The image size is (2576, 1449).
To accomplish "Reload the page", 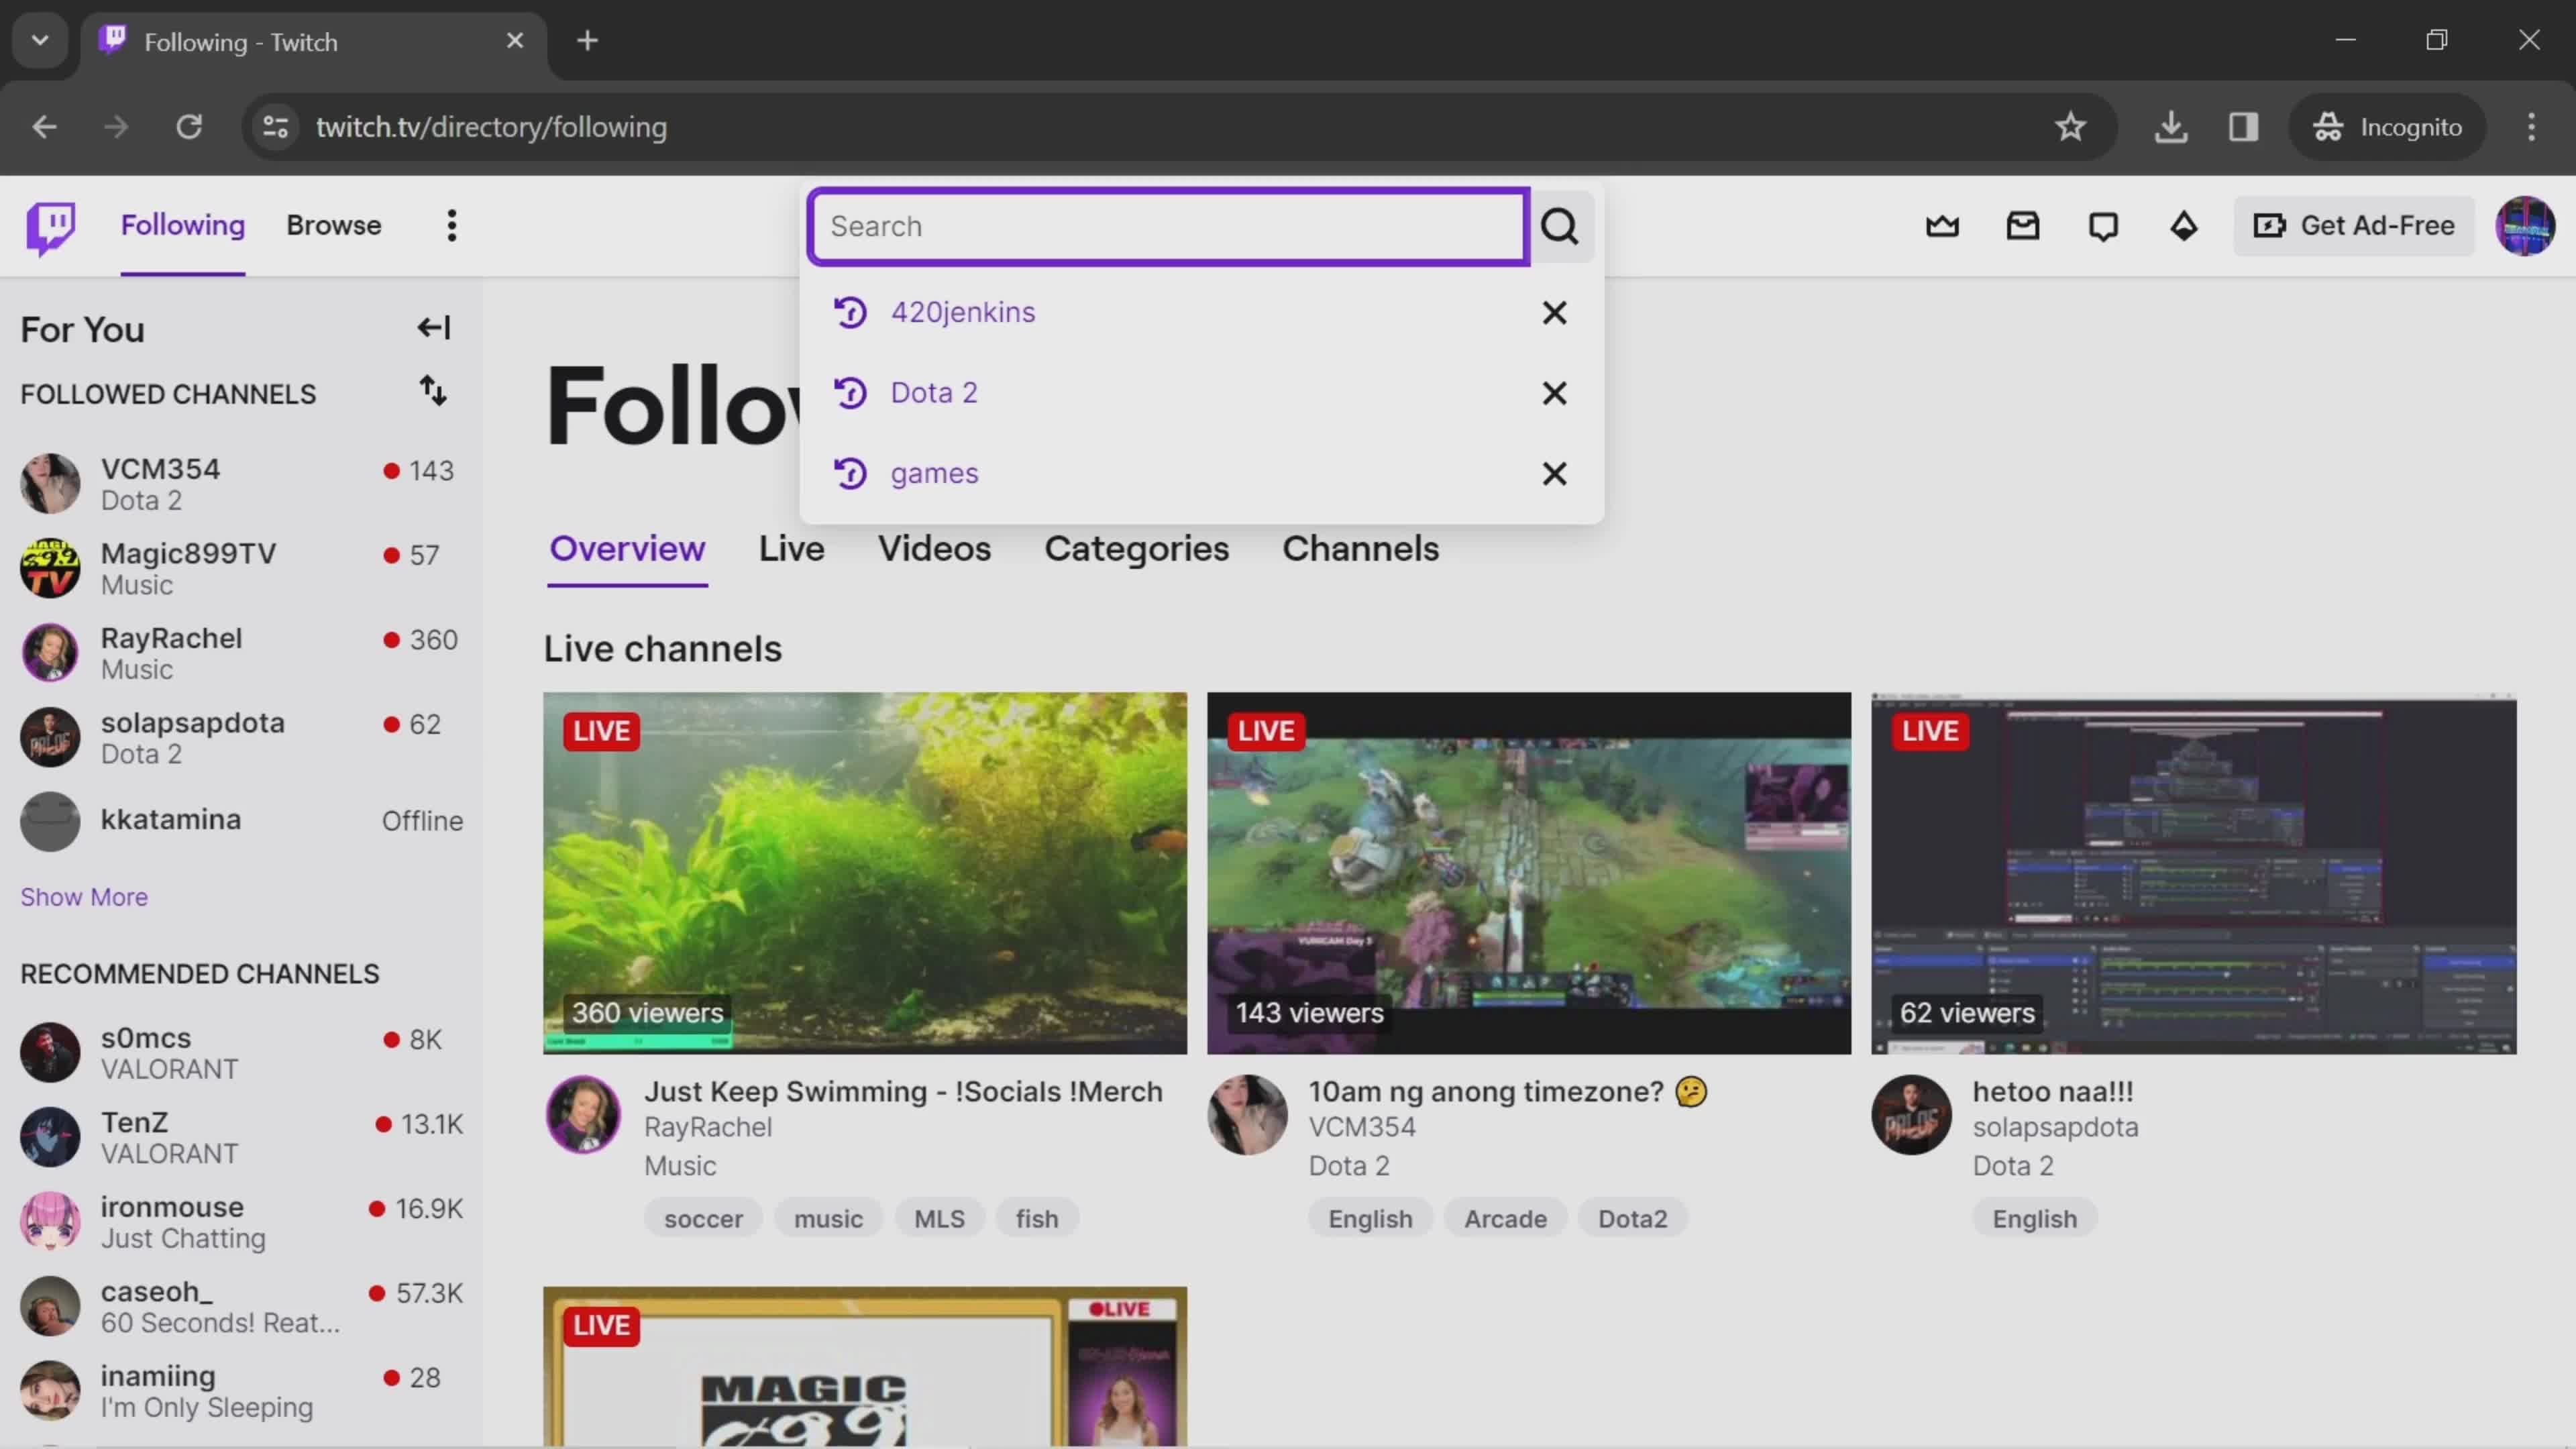I will (x=189, y=127).
